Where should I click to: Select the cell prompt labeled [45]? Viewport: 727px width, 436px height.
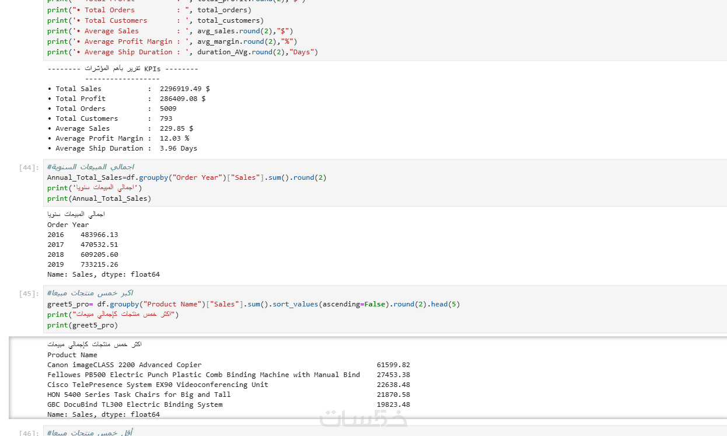click(x=29, y=294)
